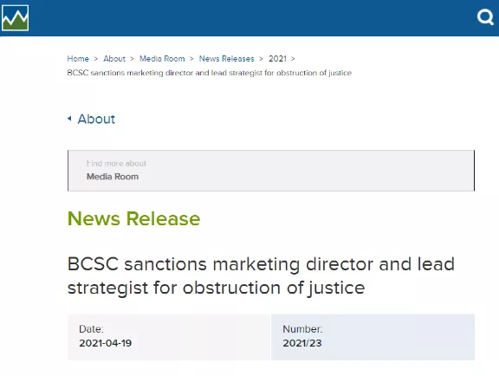Select the 2021 breadcrumb item
Viewport: 499px width, 376px height.
(277, 59)
